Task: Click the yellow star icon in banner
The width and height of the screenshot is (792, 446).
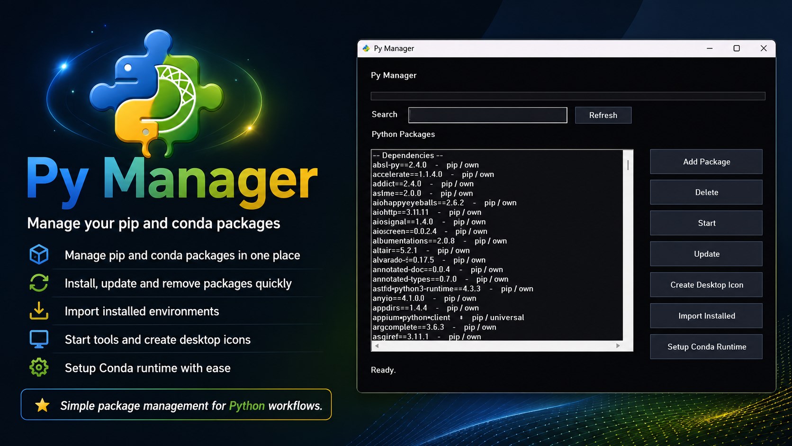Action: [x=42, y=405]
